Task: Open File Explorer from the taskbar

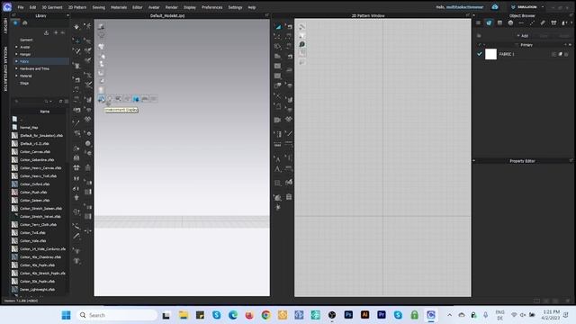Action: pyautogui.click(x=184, y=315)
